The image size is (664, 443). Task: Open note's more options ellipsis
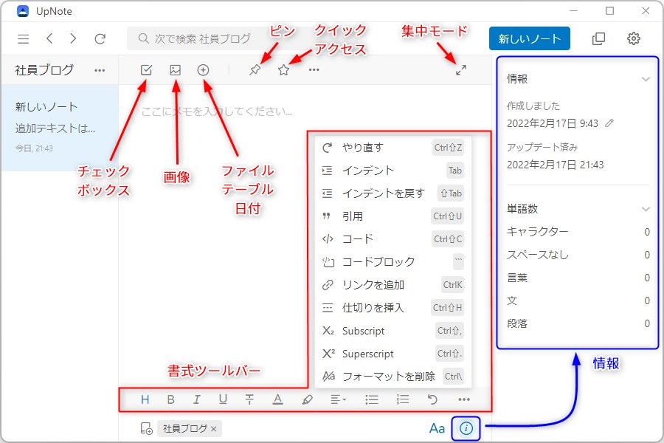(314, 69)
